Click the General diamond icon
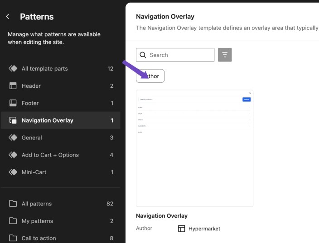Screen dimensions: 319x243 (13, 138)
